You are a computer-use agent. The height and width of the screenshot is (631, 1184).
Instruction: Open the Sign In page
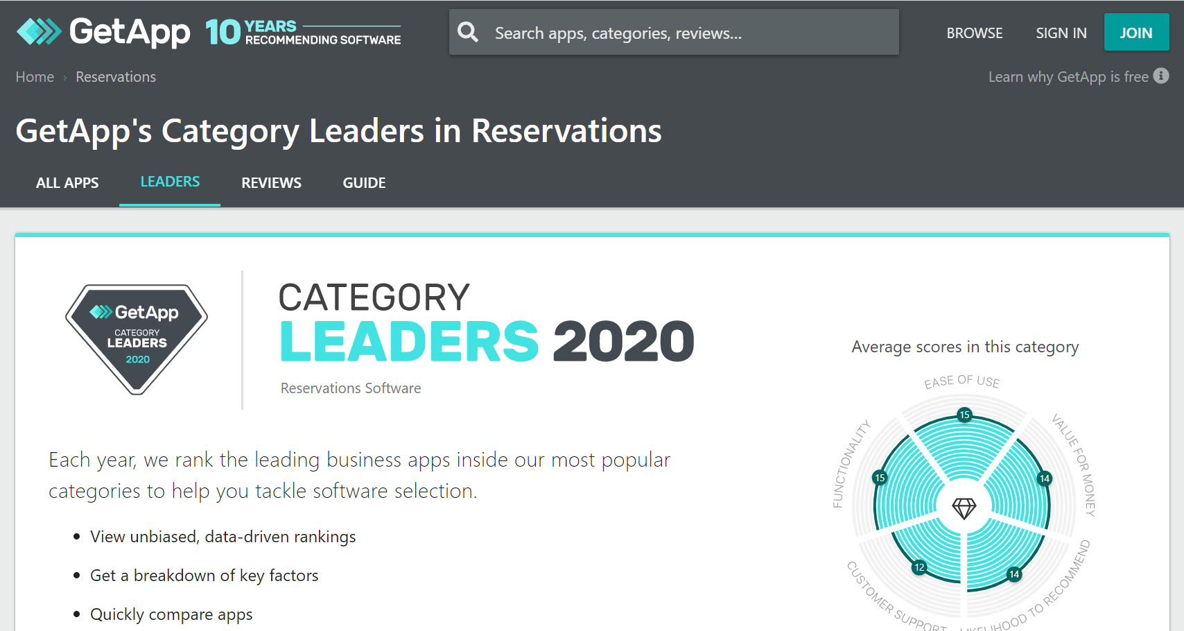point(1061,33)
